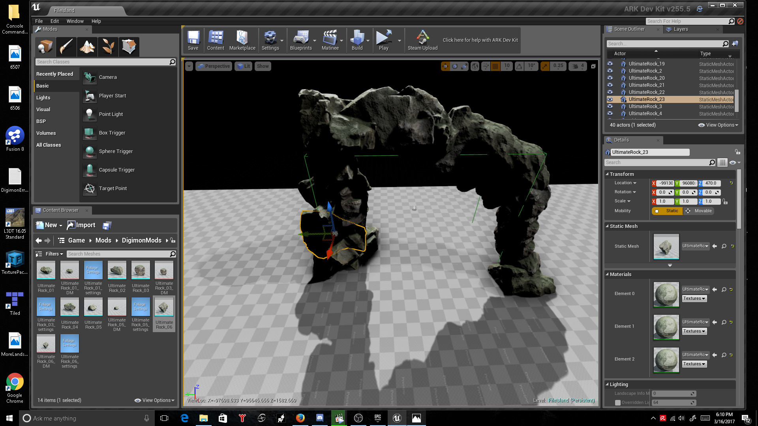Click the Import button
Viewport: 758px width, 426px height.
coord(81,225)
